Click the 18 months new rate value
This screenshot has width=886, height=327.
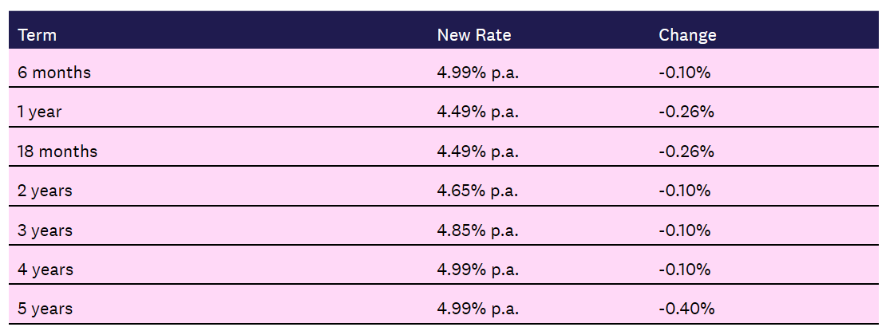tap(477, 152)
